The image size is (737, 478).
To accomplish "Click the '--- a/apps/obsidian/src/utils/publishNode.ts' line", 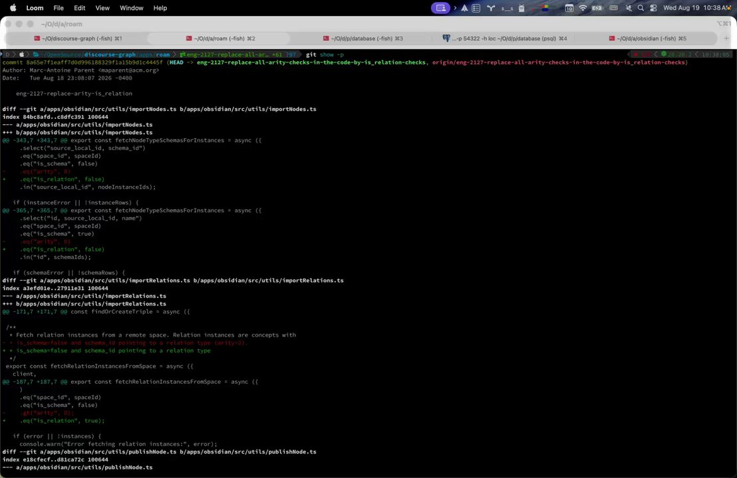I will 78,467.
